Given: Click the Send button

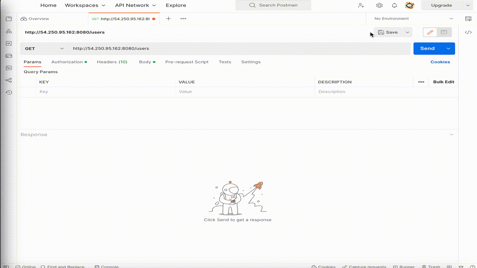Looking at the screenshot, I should pyautogui.click(x=427, y=48).
